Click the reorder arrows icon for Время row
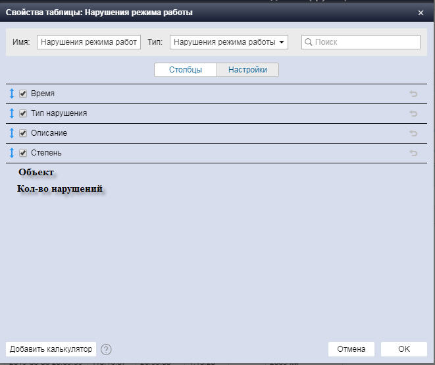 12,94
